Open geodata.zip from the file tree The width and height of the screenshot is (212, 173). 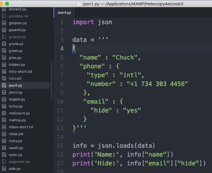tap(18, 16)
